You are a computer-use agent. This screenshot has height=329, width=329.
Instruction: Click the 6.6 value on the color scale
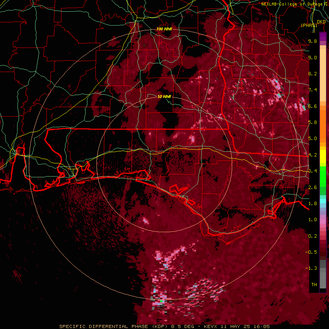coord(313,106)
